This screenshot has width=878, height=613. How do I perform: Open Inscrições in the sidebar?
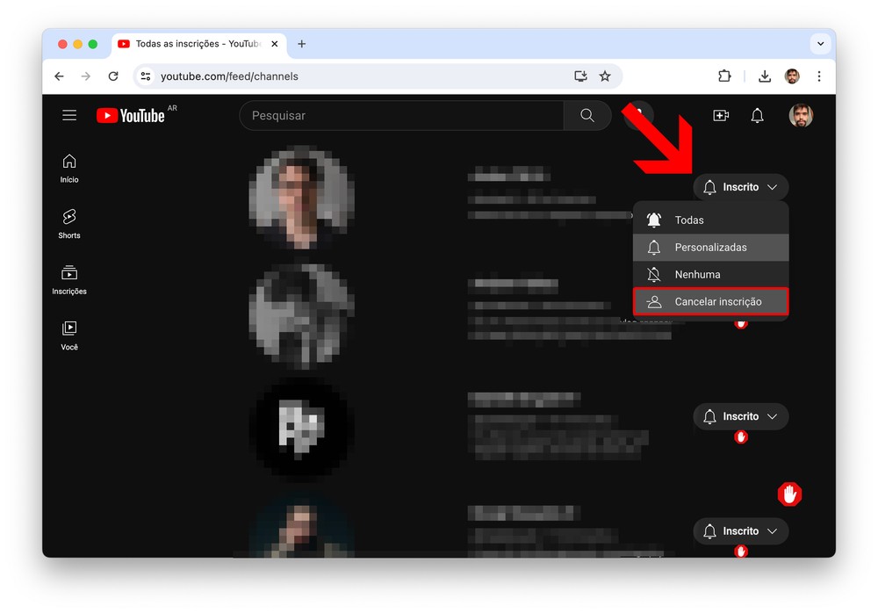pos(69,279)
